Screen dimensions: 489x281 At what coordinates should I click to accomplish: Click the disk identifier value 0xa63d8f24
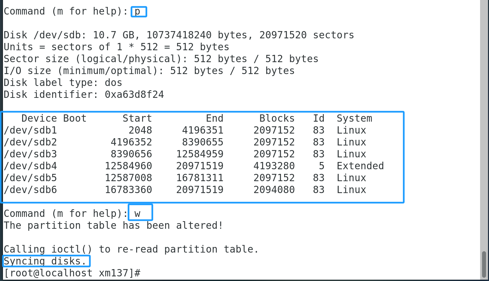pos(134,95)
